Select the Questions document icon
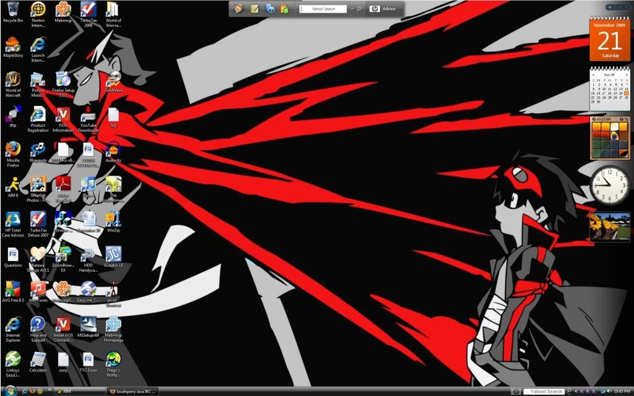The image size is (634, 396). point(13,257)
